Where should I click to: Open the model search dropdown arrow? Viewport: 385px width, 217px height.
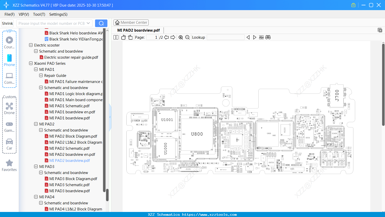(x=88, y=23)
